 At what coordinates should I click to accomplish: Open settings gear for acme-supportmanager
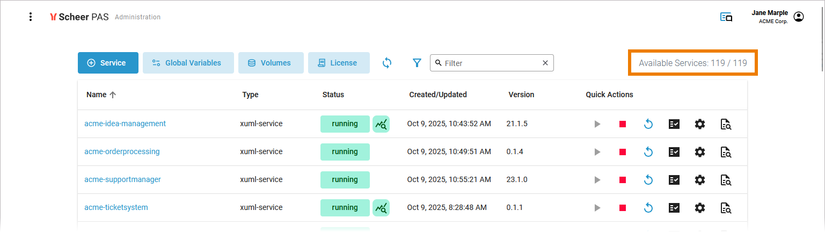tap(699, 180)
